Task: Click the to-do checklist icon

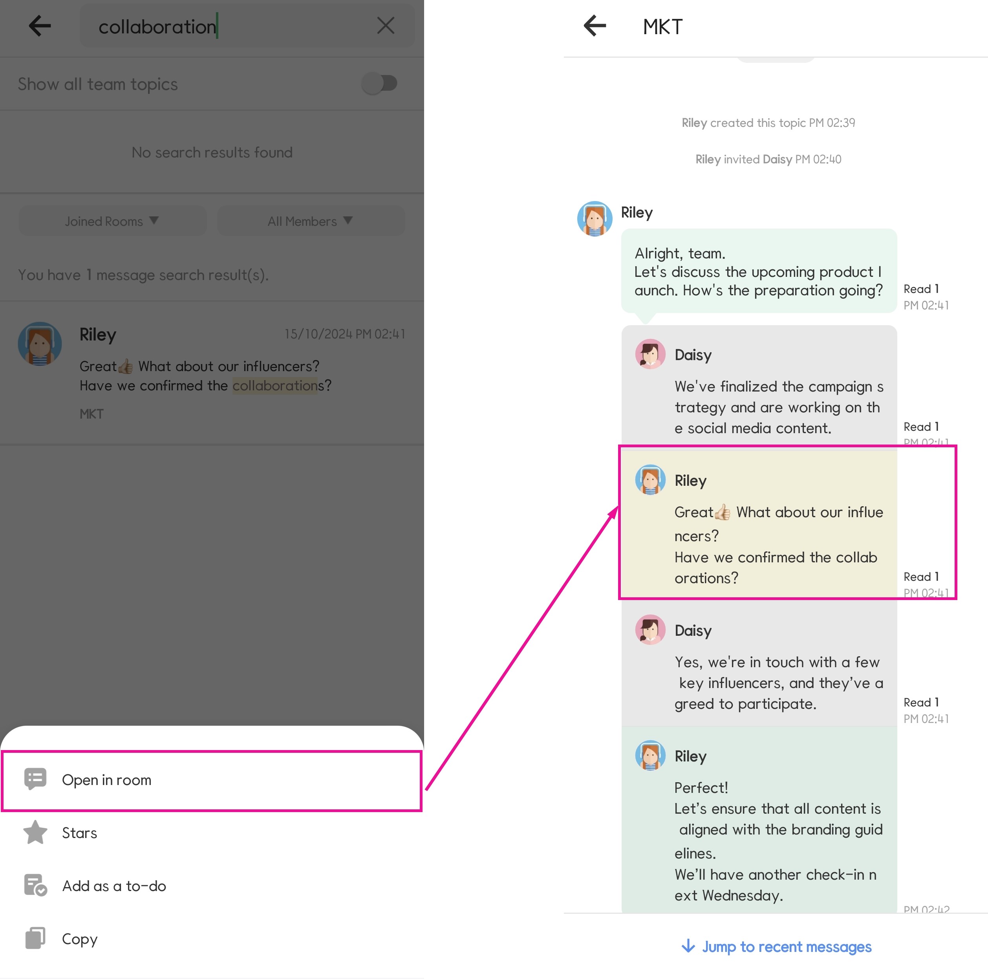Action: point(35,885)
